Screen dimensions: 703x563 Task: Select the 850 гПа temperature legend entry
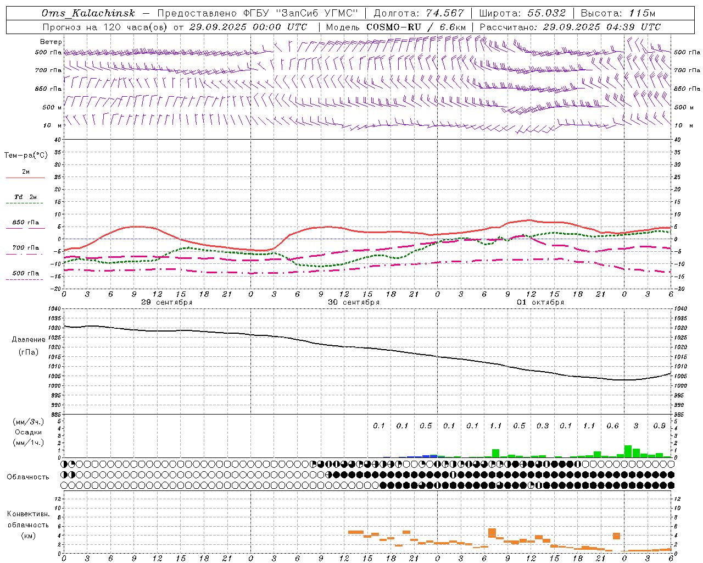(26, 223)
